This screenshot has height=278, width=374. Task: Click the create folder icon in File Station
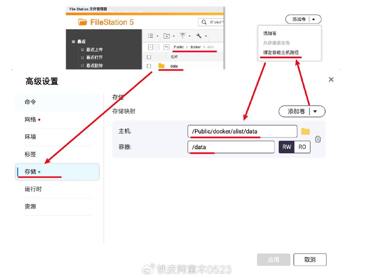(167, 35)
